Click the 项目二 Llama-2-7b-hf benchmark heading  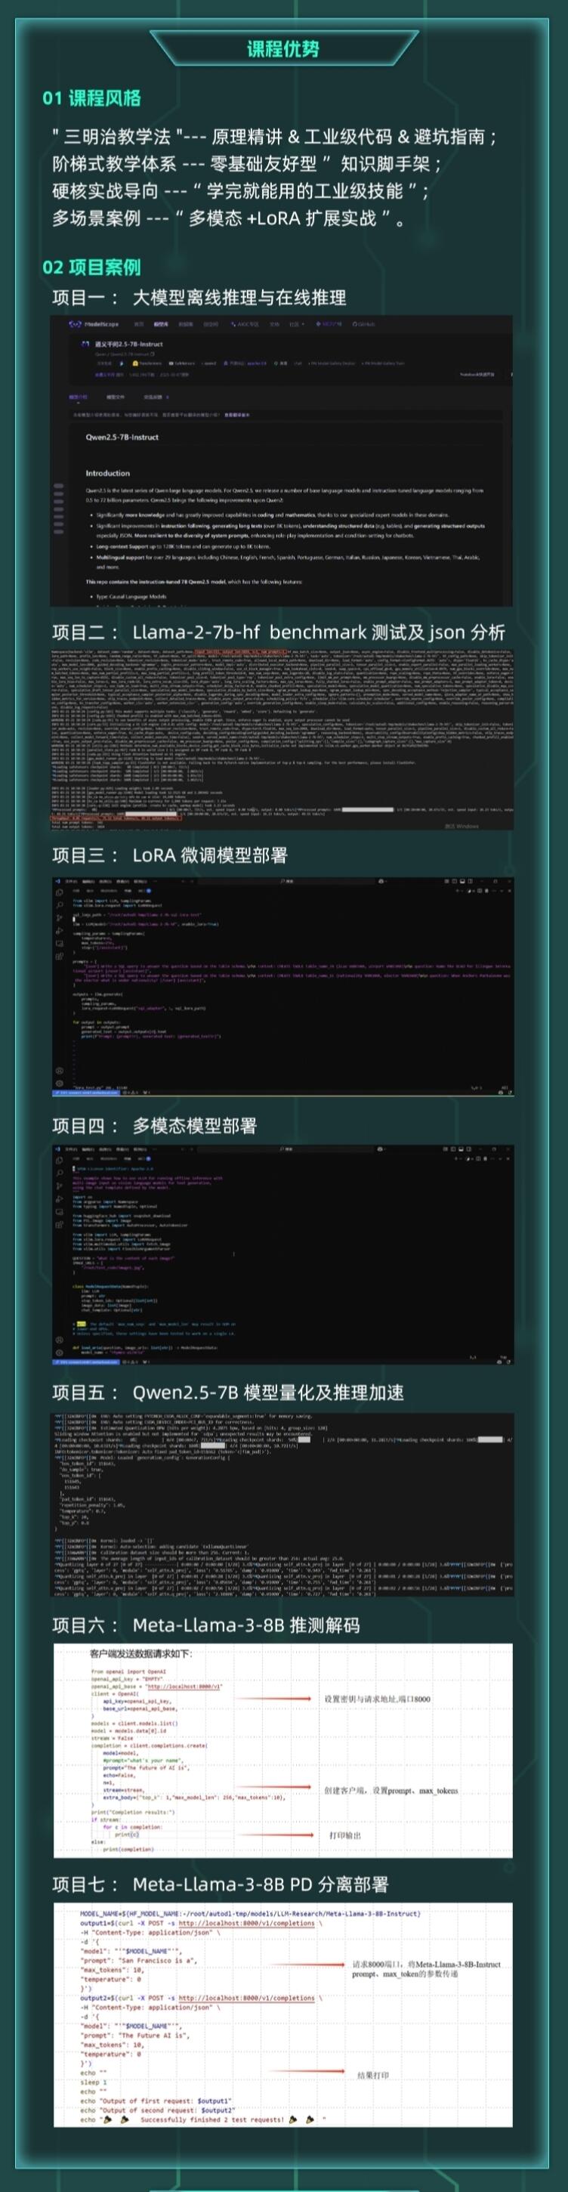pyautogui.click(x=278, y=632)
